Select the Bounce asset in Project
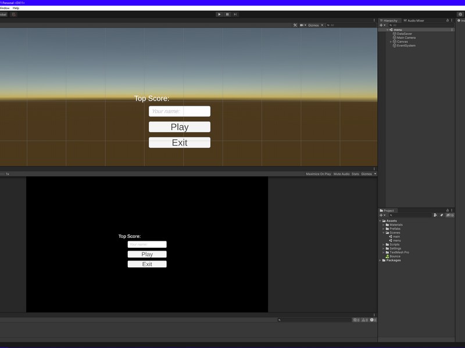The width and height of the screenshot is (465, 348). pos(395,256)
